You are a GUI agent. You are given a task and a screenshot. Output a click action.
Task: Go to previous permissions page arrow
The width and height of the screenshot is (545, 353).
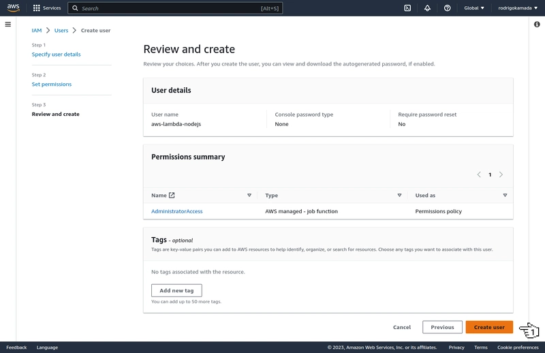(479, 174)
